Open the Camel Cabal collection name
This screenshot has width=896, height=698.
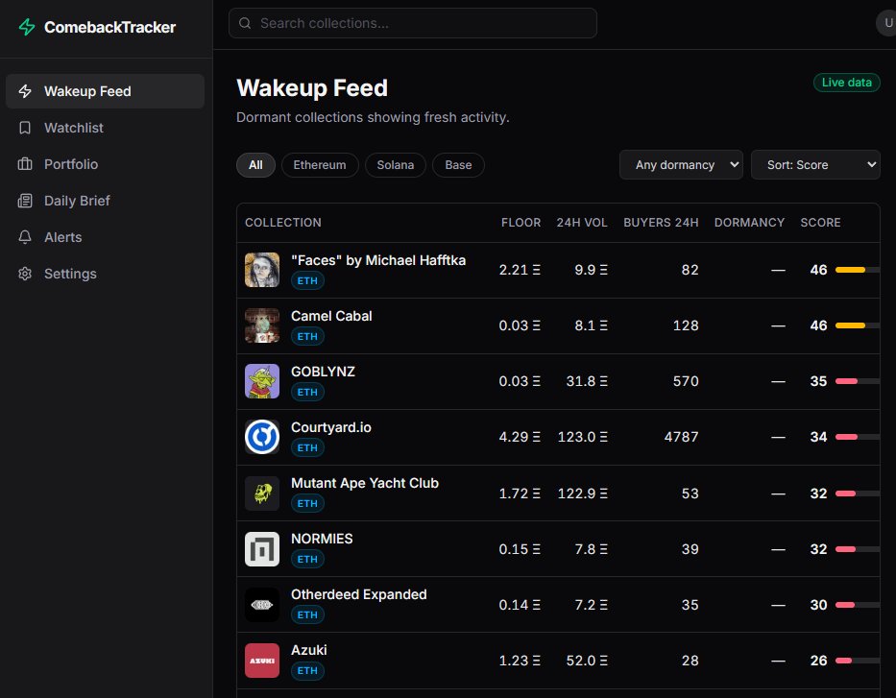(x=331, y=316)
